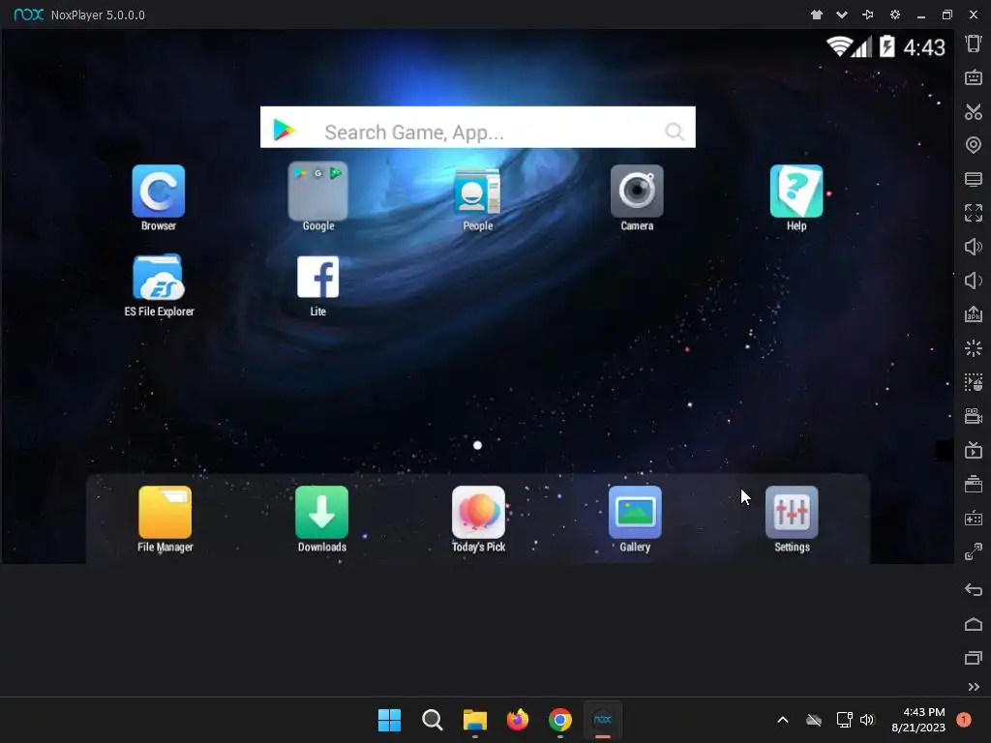Click the Android home button
Viewport: 991px width, 743px height.
click(974, 624)
